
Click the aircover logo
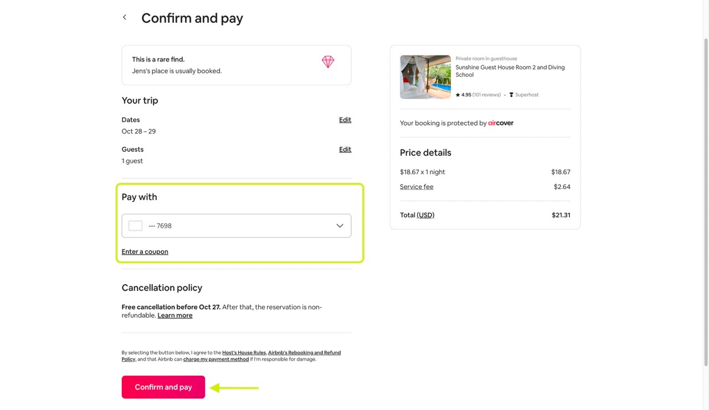tap(501, 123)
